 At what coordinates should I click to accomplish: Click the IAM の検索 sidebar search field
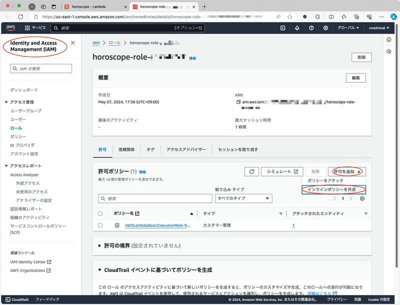point(41,68)
